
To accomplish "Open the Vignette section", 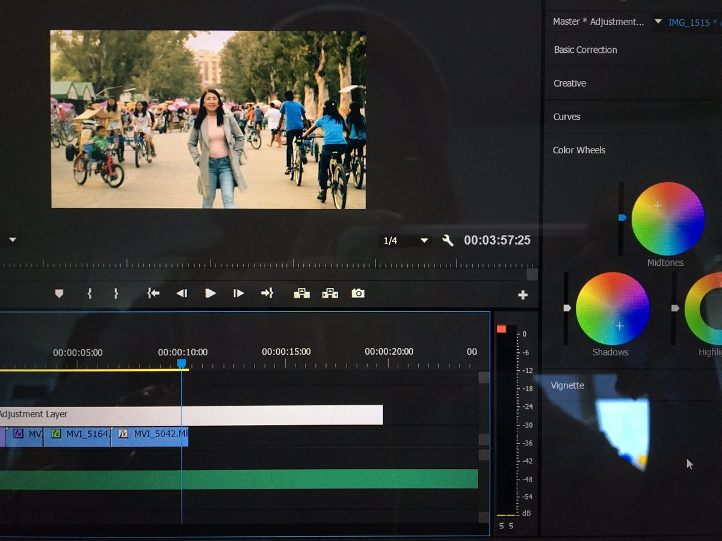I will click(567, 385).
